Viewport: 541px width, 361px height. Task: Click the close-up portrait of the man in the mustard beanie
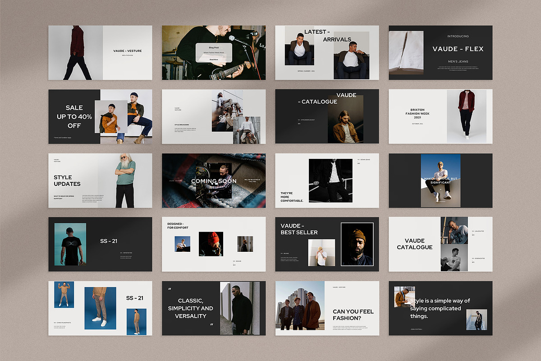coord(357,244)
